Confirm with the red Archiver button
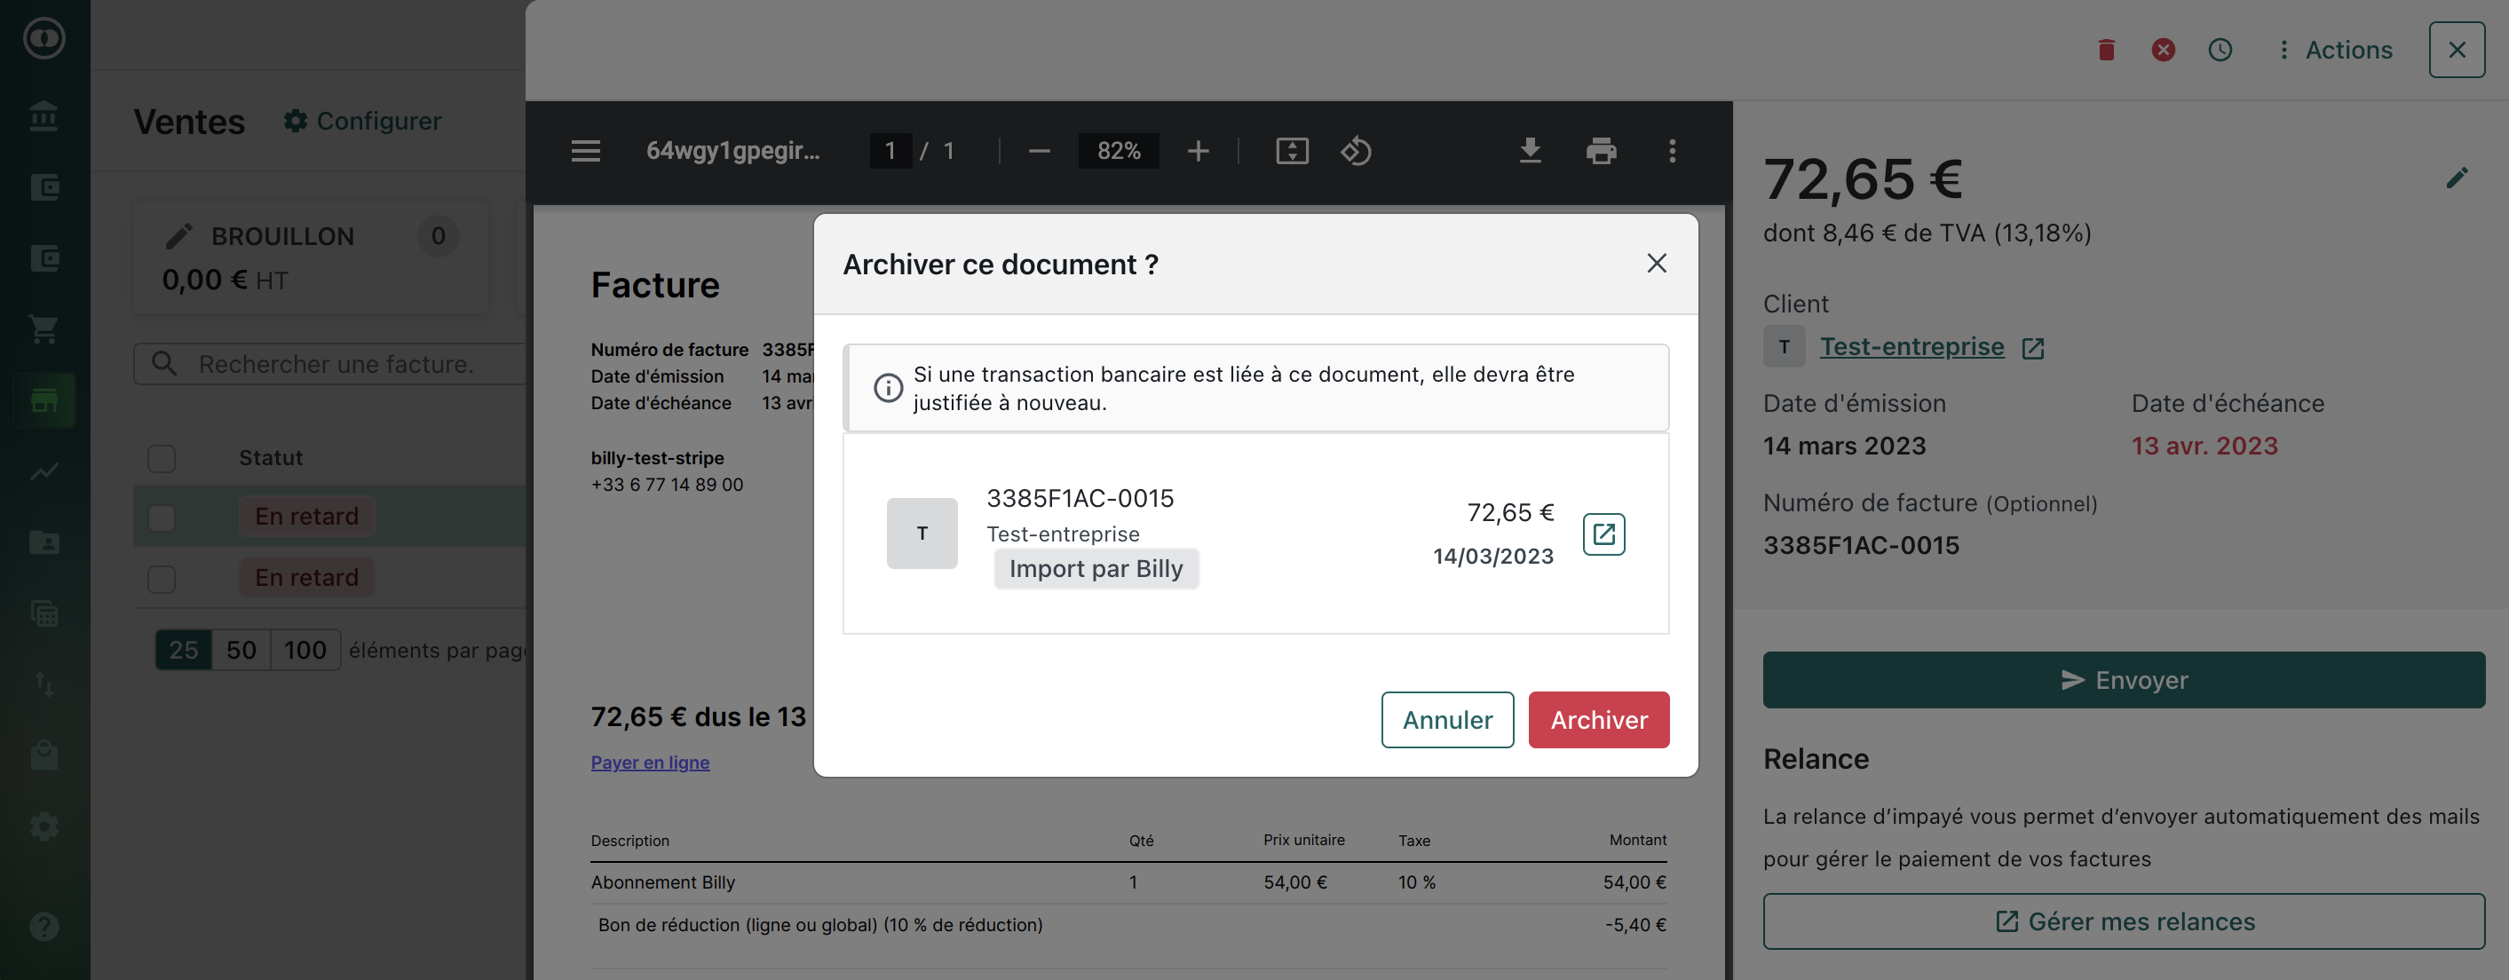 1598,720
